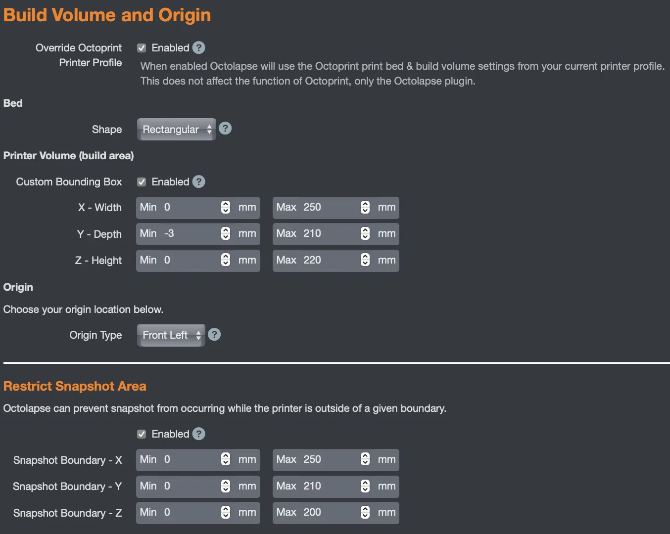This screenshot has height=534, width=670.
Task: Click help icon next to Override Octoprint Enabled
Action: (198, 48)
